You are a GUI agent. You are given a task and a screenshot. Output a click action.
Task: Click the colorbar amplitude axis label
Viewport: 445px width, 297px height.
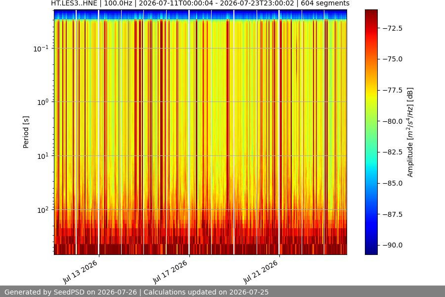click(410, 132)
